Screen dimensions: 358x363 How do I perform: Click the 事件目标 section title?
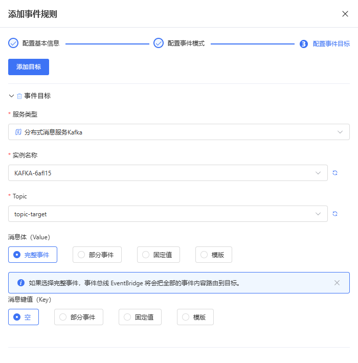pos(37,96)
